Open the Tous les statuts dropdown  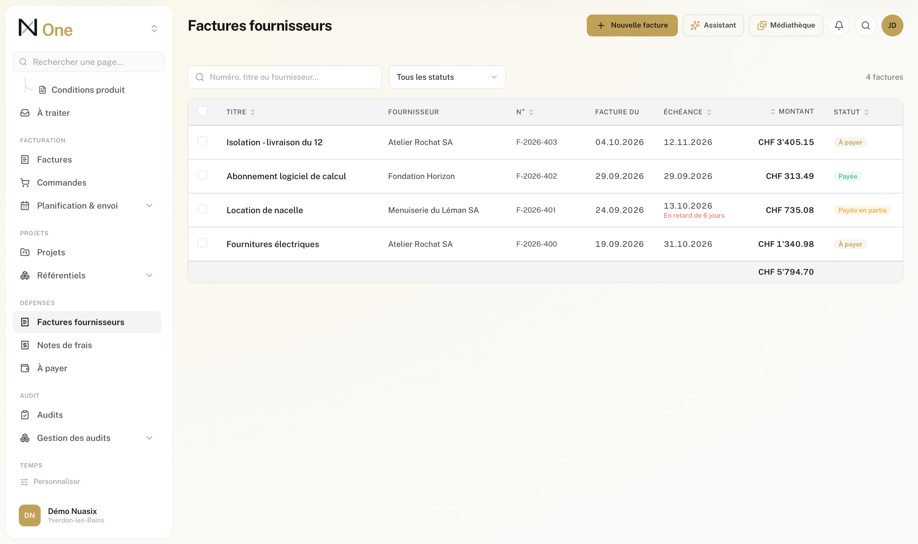click(447, 77)
